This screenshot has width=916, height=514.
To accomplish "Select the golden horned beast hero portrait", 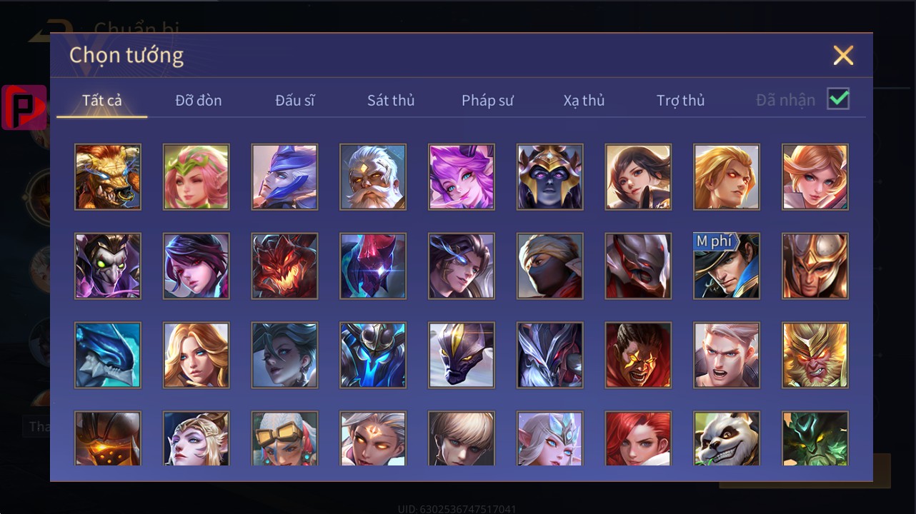I will pos(108,177).
